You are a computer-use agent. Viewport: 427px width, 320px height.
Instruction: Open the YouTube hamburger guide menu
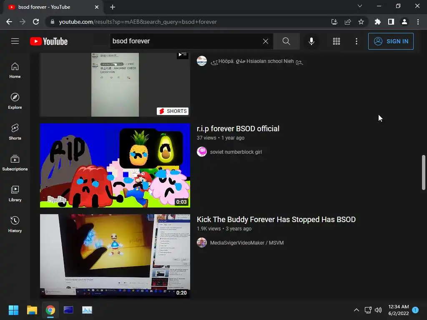click(x=15, y=41)
